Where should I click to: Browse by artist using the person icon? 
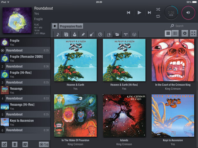tap(75, 34)
